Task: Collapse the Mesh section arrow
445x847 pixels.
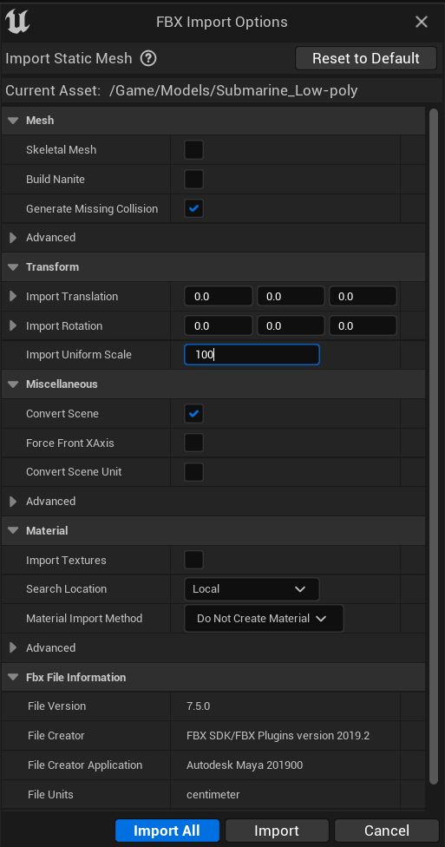Action: coord(13,121)
